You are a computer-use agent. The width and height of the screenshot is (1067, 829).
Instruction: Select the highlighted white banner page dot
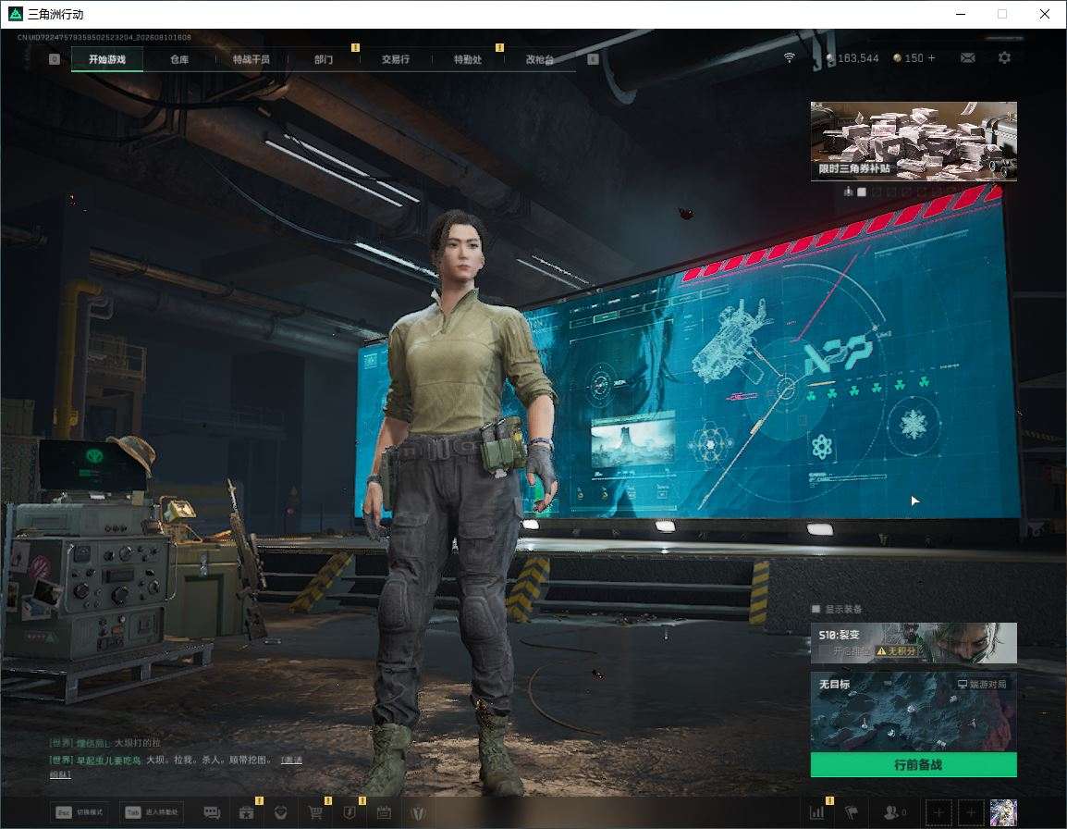[862, 192]
